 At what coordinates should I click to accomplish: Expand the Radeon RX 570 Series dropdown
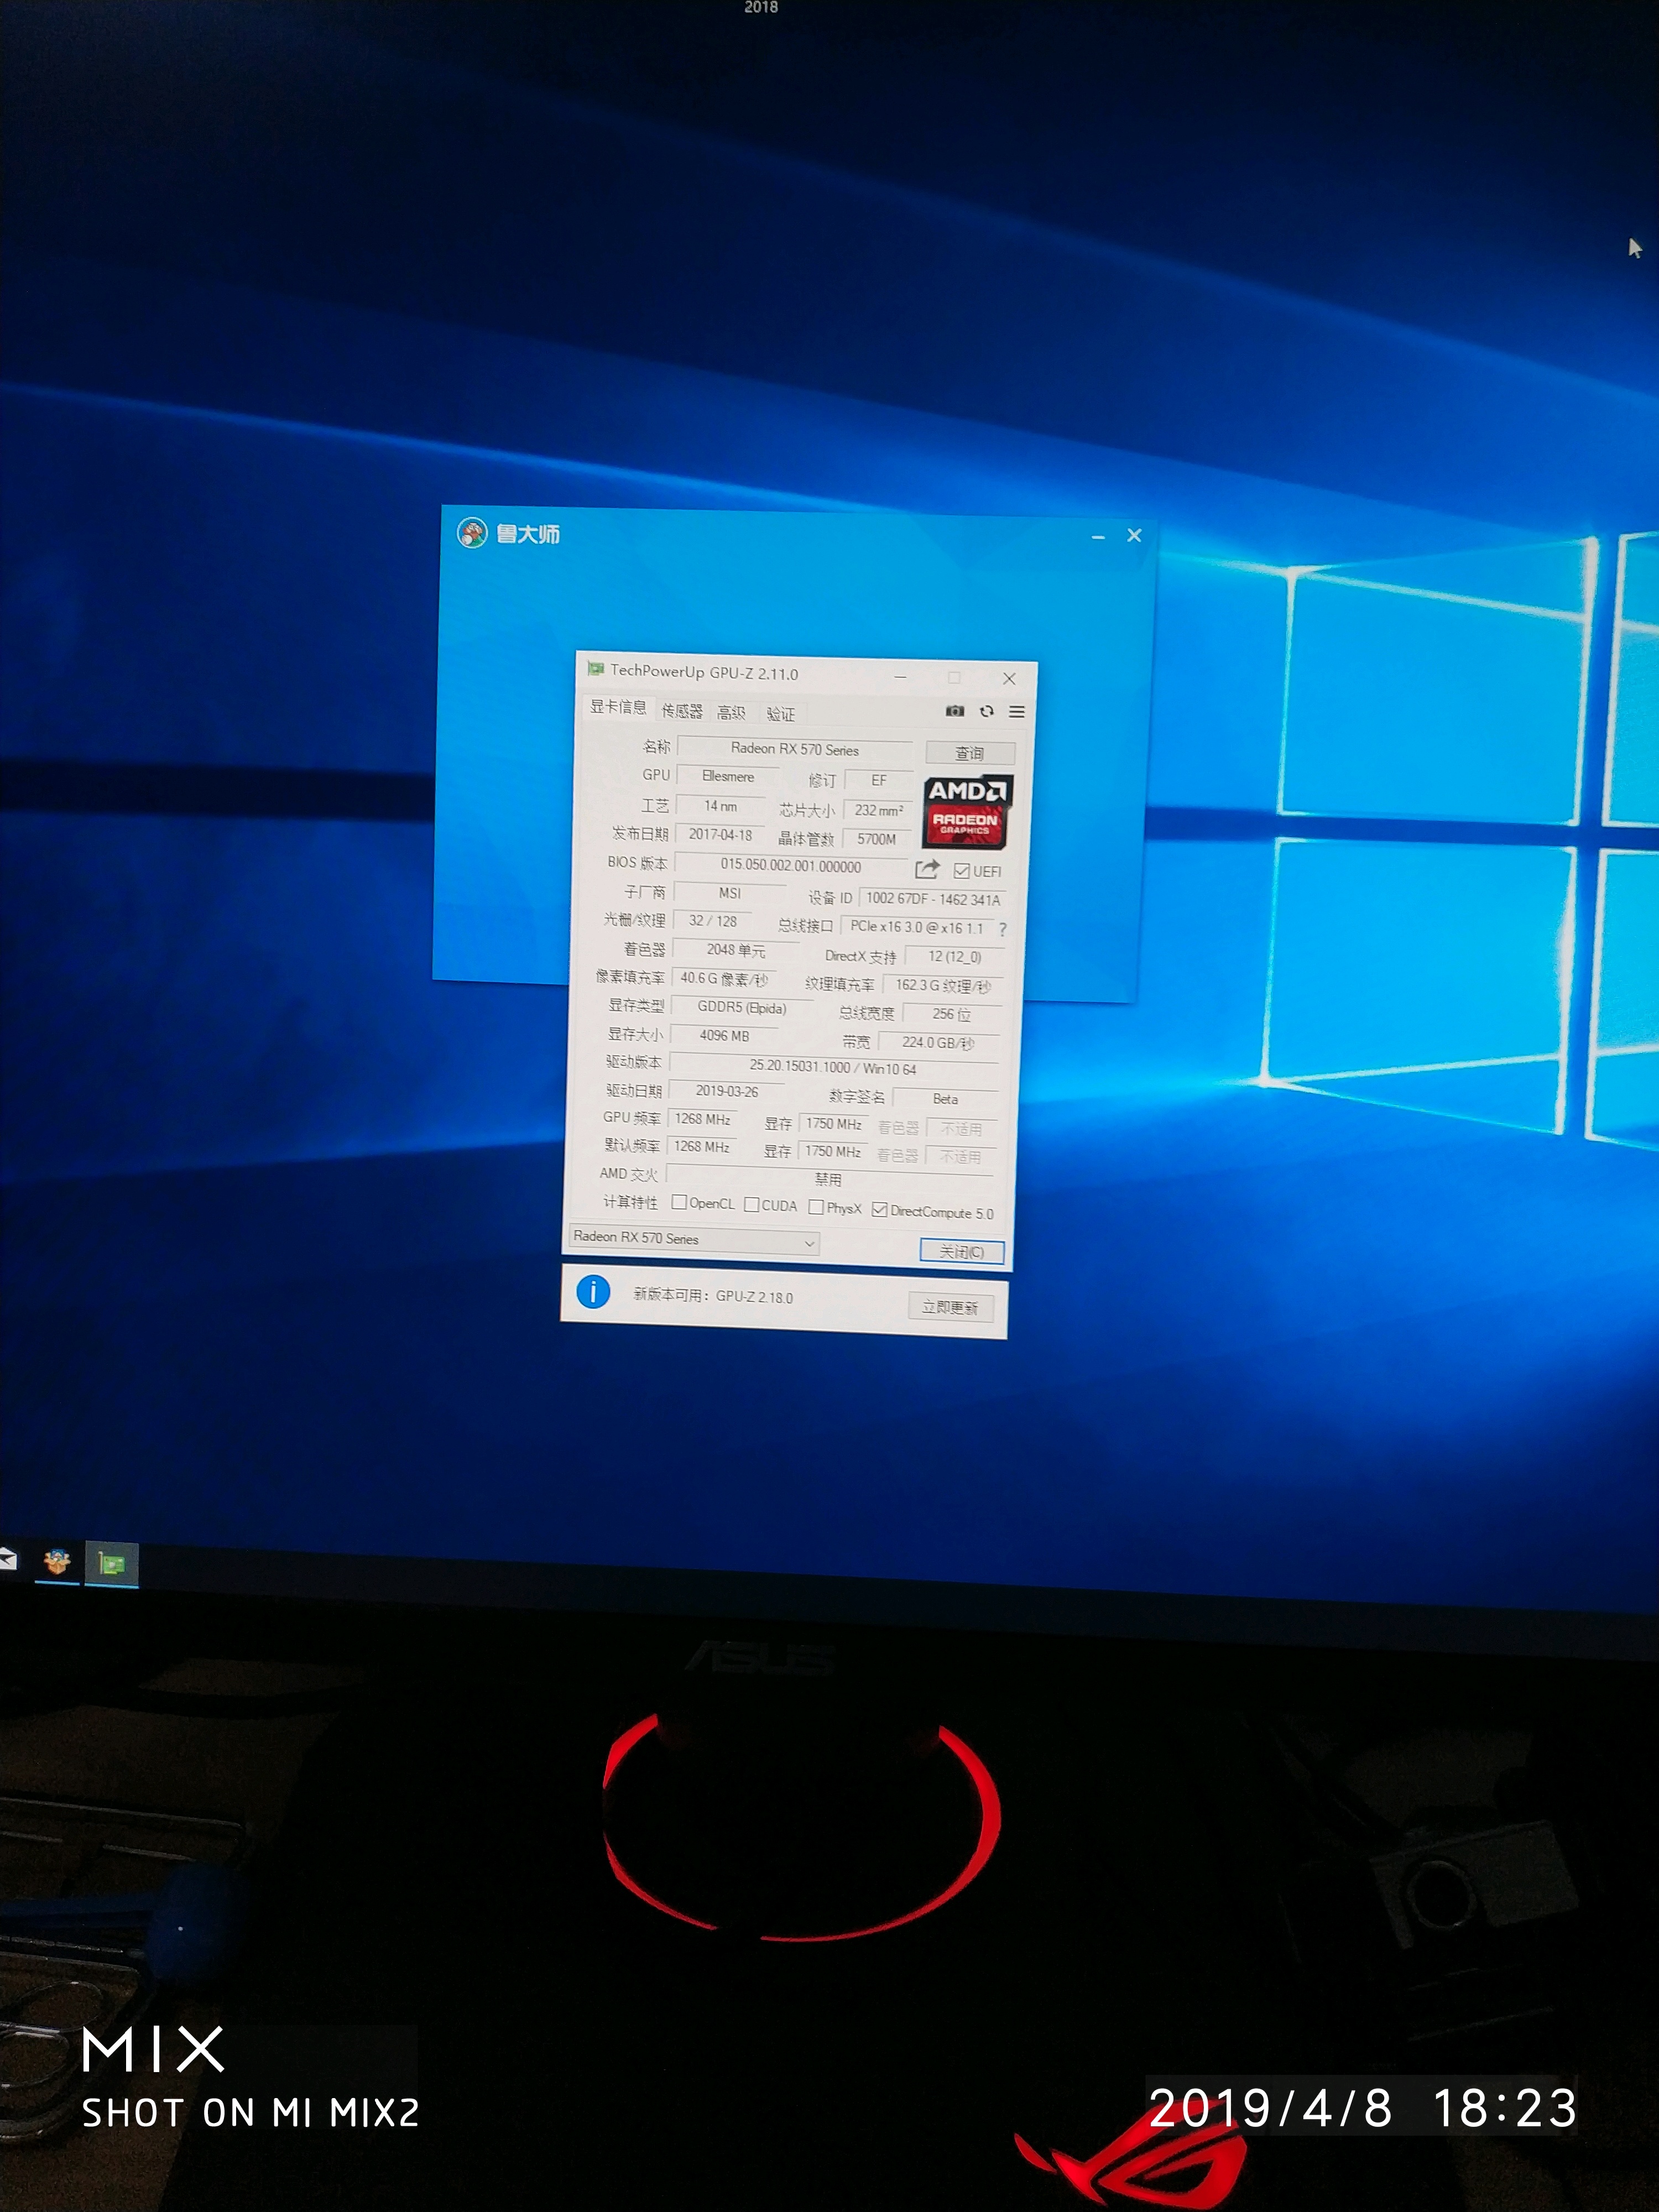pos(808,1242)
